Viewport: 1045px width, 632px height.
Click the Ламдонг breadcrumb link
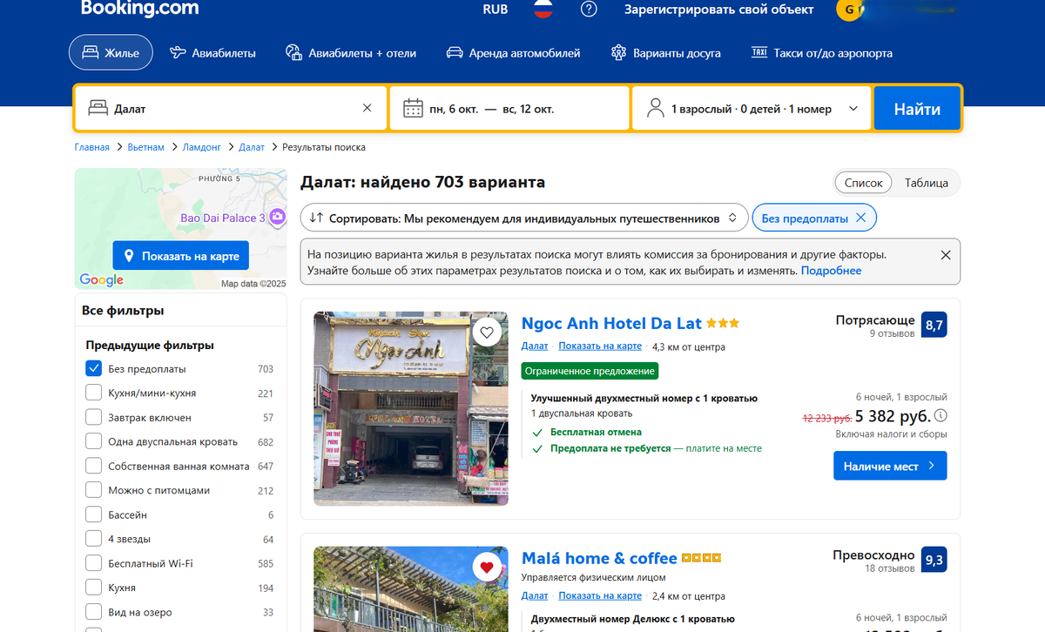202,147
